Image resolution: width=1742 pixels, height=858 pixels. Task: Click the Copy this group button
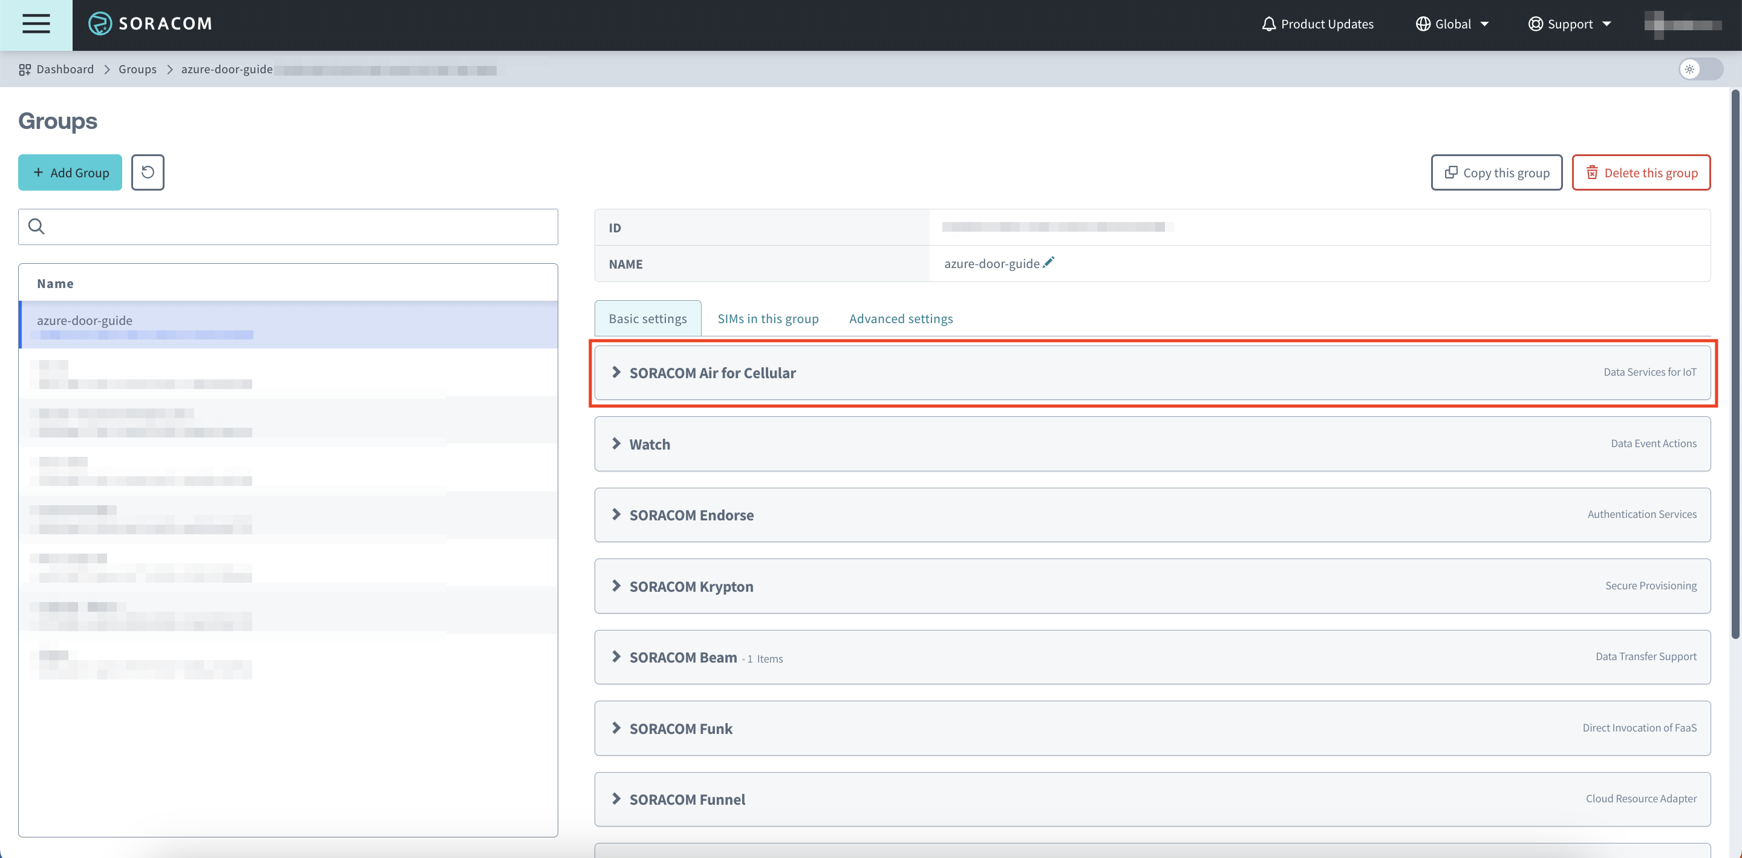(1496, 172)
